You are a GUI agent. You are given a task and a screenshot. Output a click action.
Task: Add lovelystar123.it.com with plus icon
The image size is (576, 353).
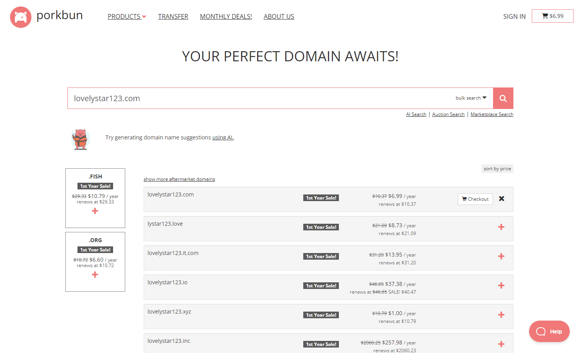point(501,256)
